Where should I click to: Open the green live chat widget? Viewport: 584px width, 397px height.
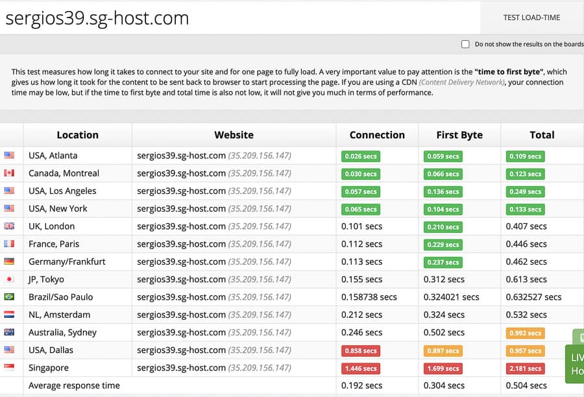pos(576,363)
